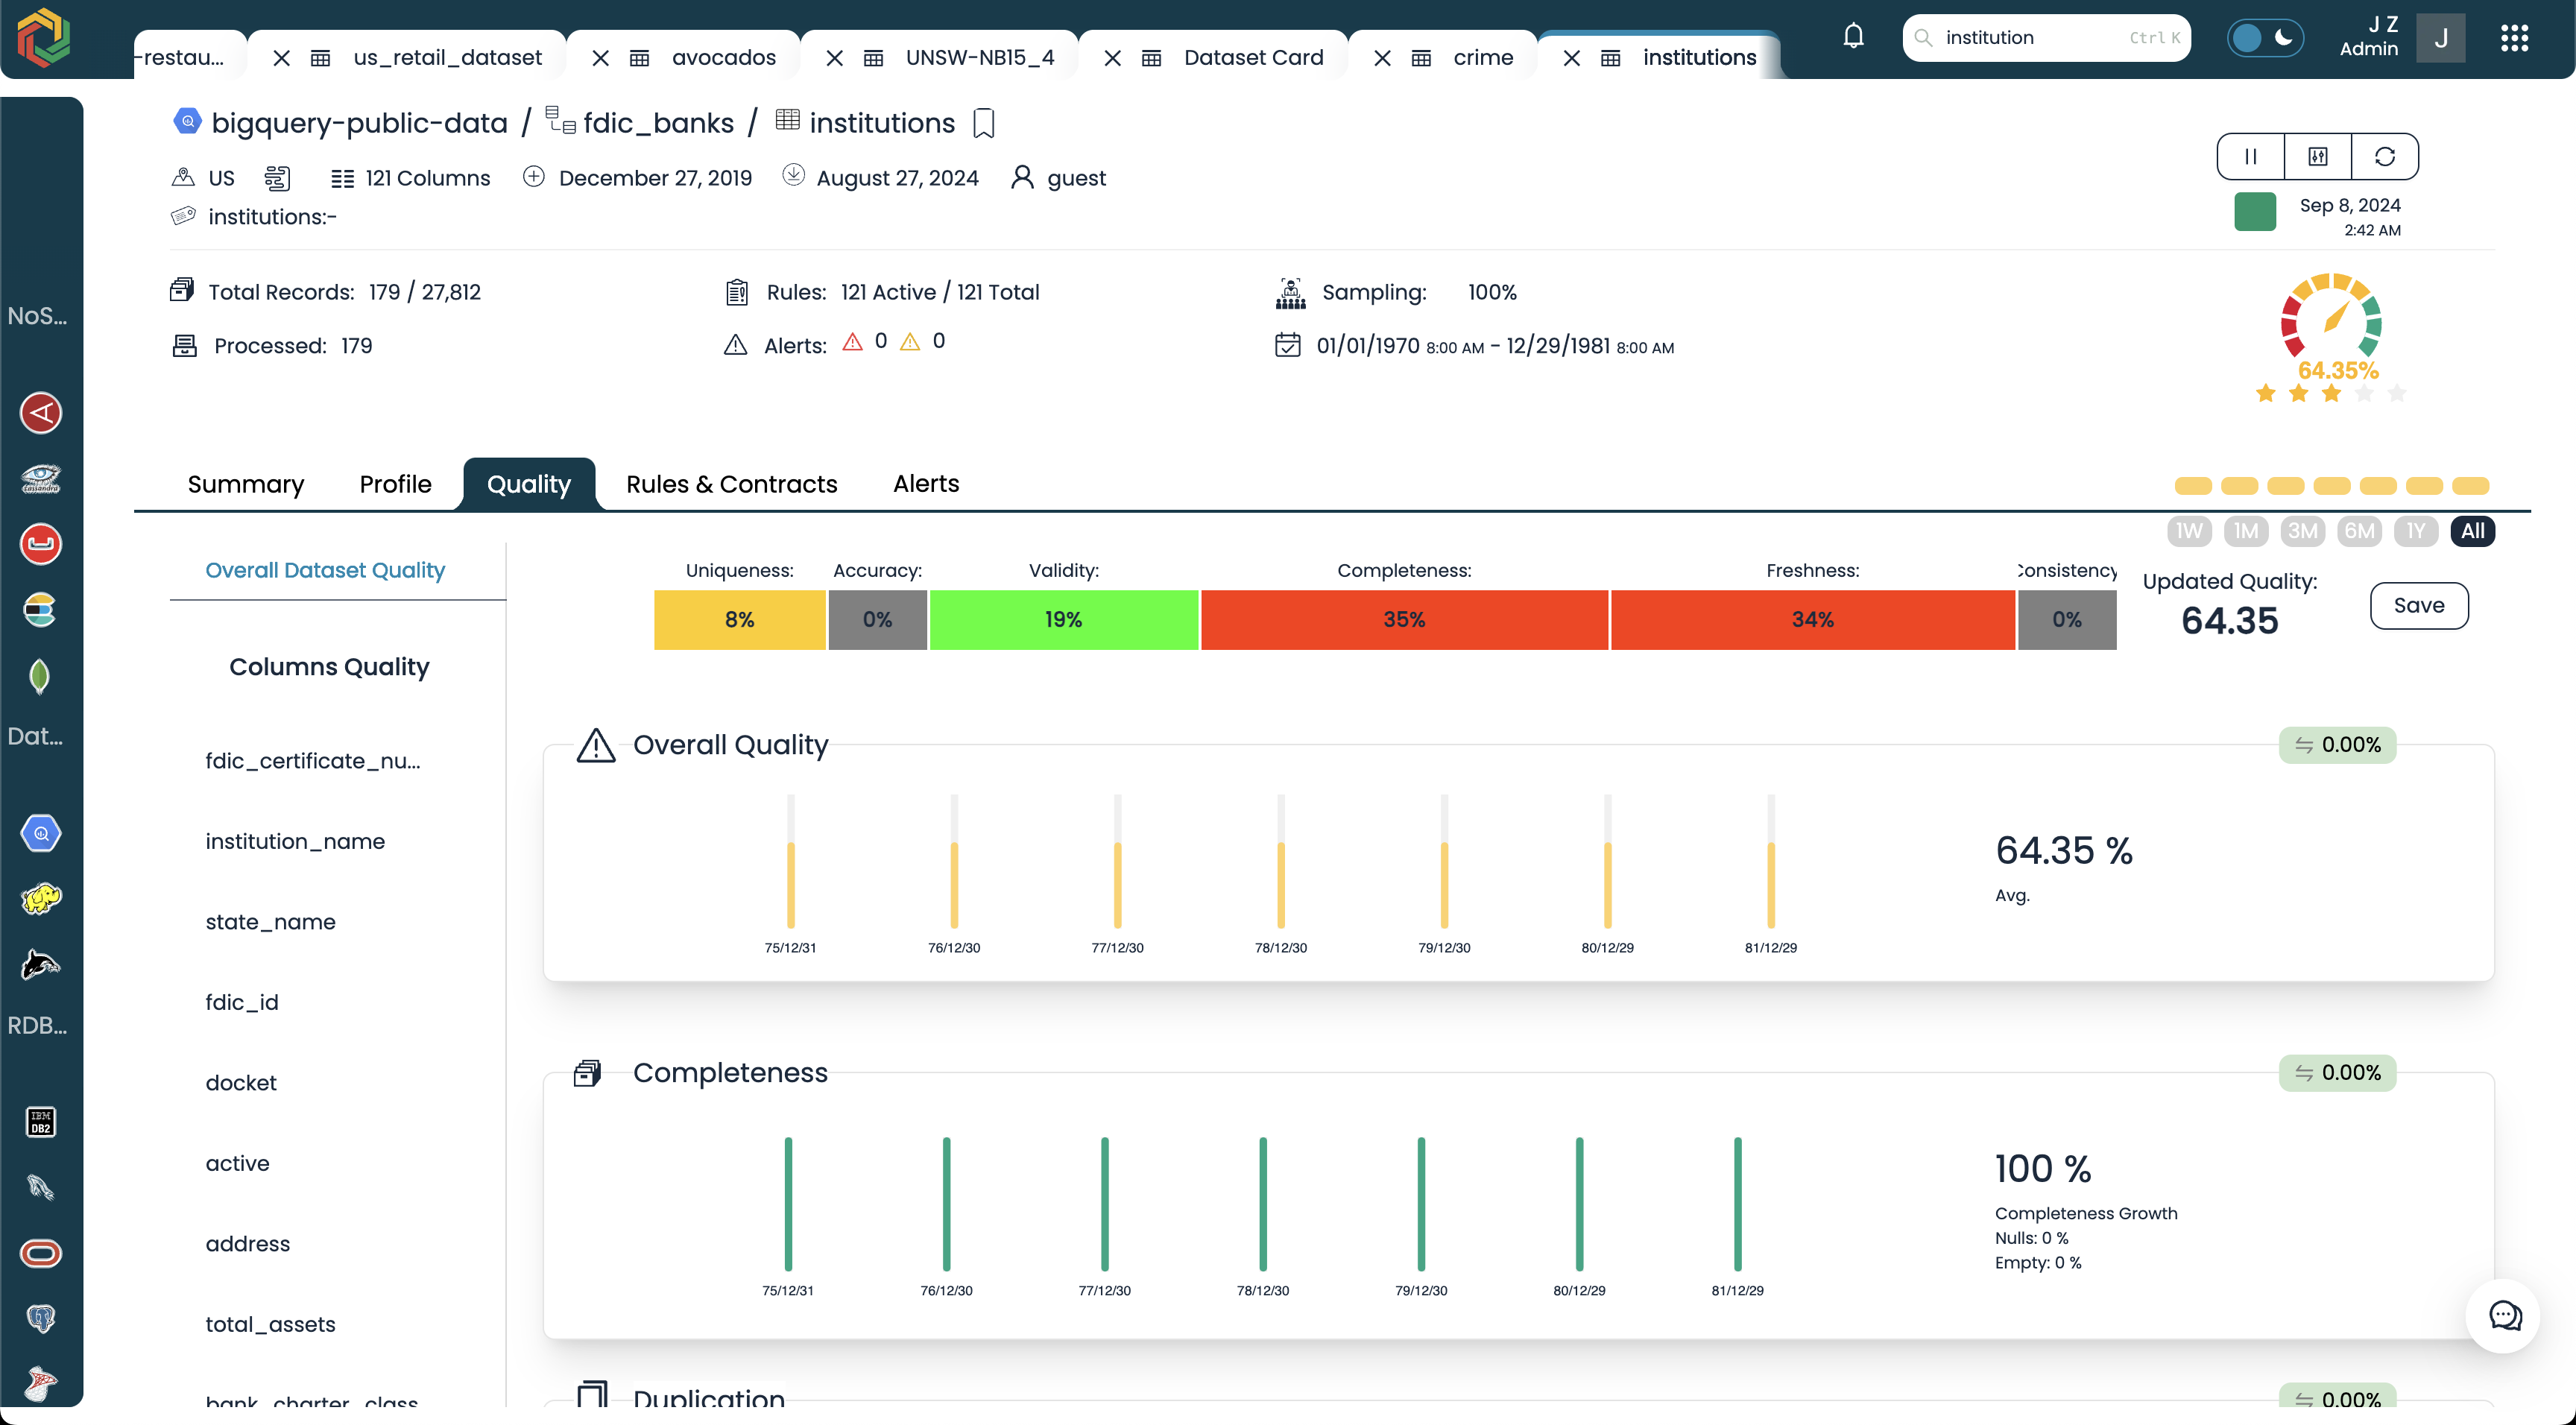The image size is (2576, 1425).
Task: Open the dataset settings sliders button
Action: pyautogui.click(x=2317, y=156)
